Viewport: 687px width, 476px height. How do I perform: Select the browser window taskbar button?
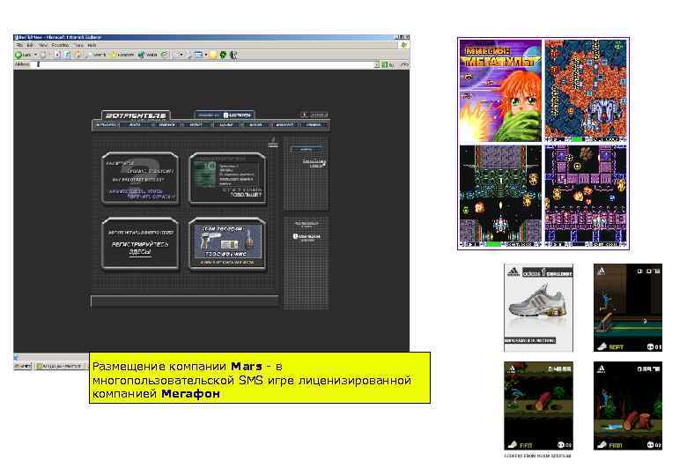[60, 366]
